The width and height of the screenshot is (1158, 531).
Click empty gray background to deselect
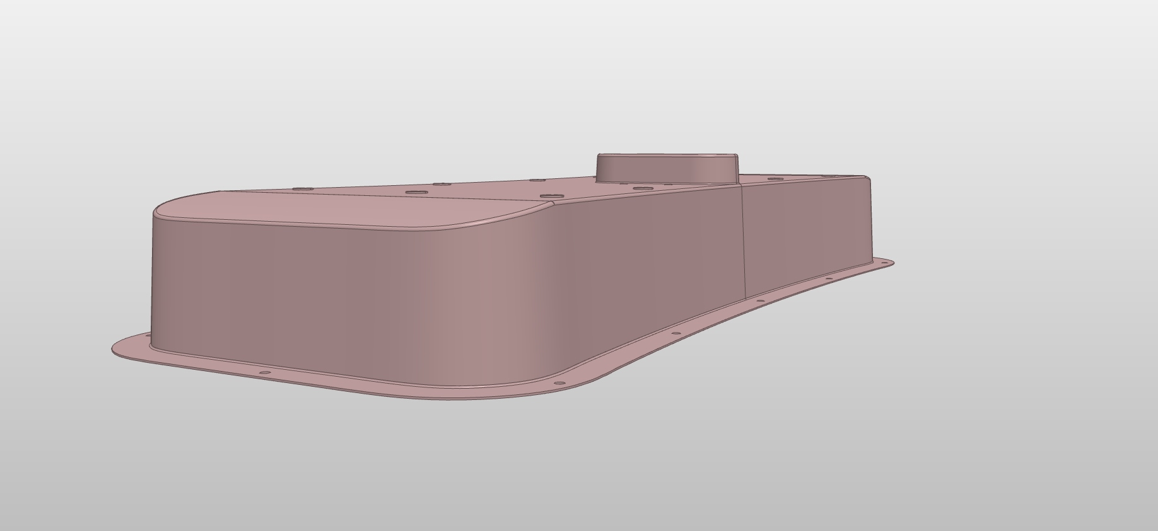click(x=946, y=441)
